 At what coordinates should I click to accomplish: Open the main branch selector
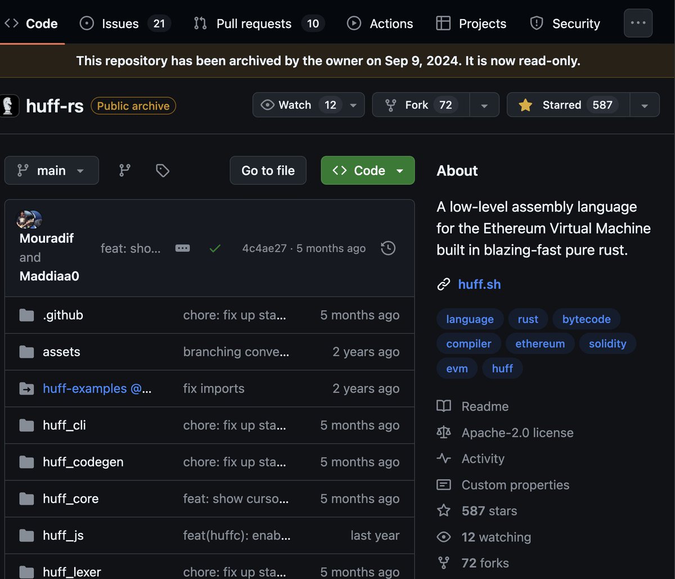[52, 170]
